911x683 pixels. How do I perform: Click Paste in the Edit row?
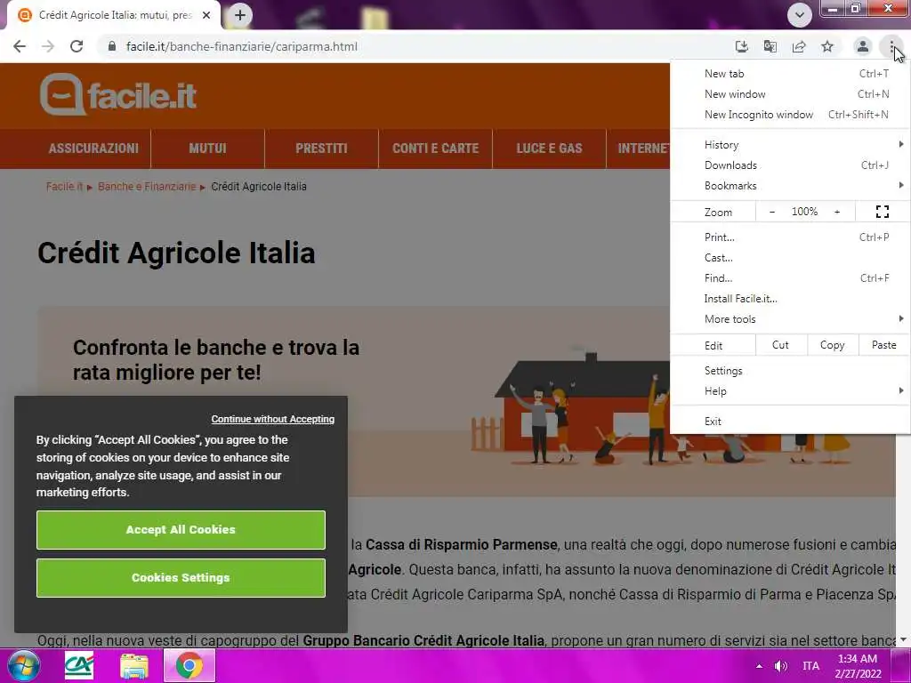pyautogui.click(x=883, y=345)
